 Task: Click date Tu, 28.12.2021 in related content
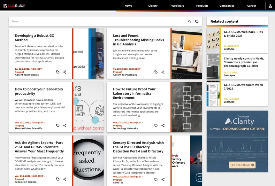tap(231, 46)
